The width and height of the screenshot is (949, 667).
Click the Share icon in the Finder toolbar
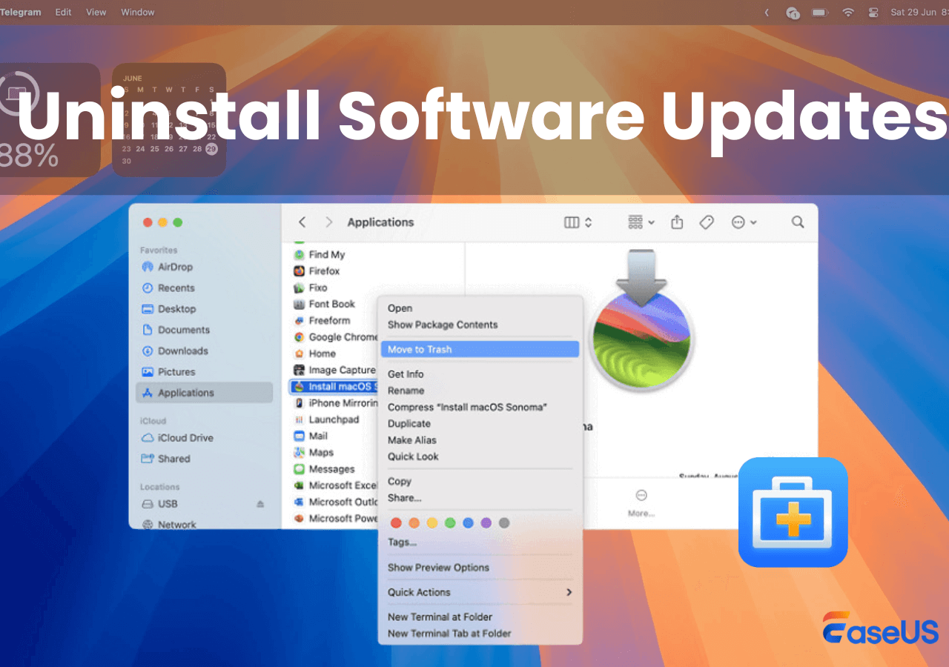[676, 222]
